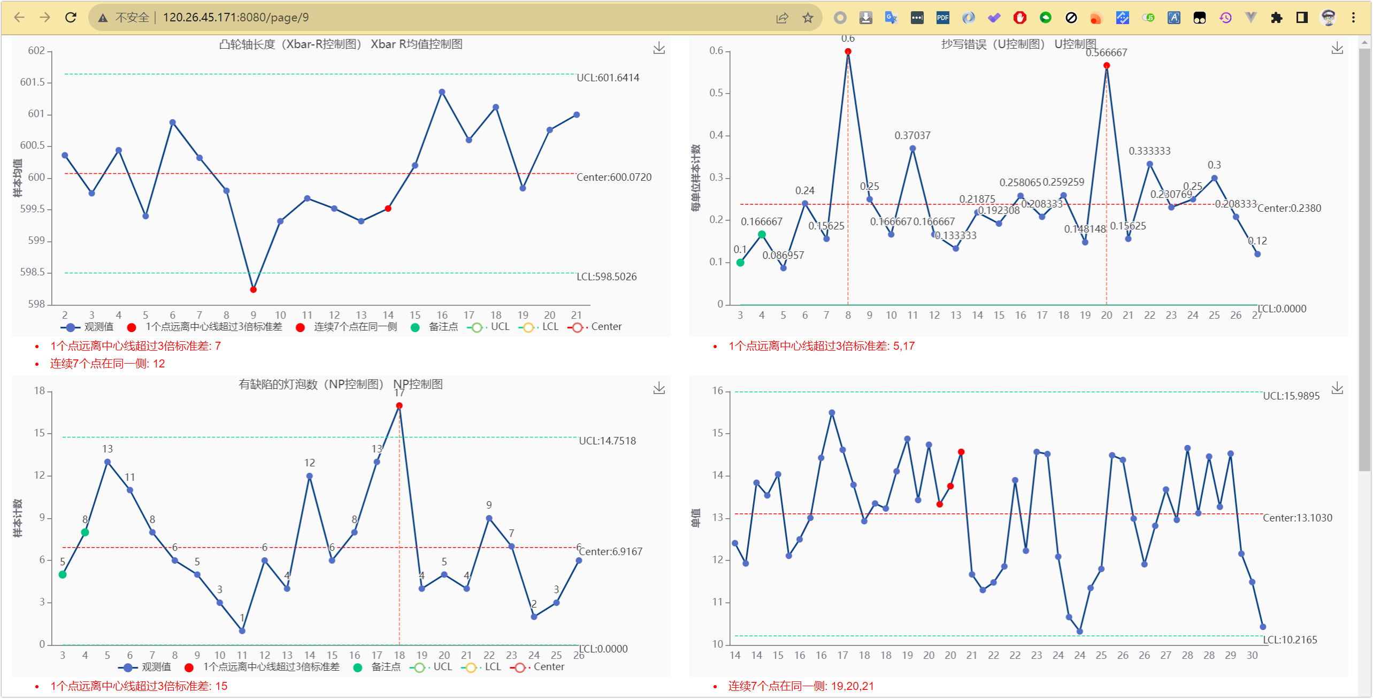Reload the page

71,18
